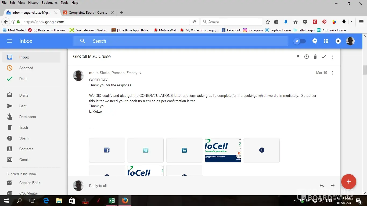The width and height of the screenshot is (367, 206).
Task: Delete the email using the trash icon
Action: 315,57
